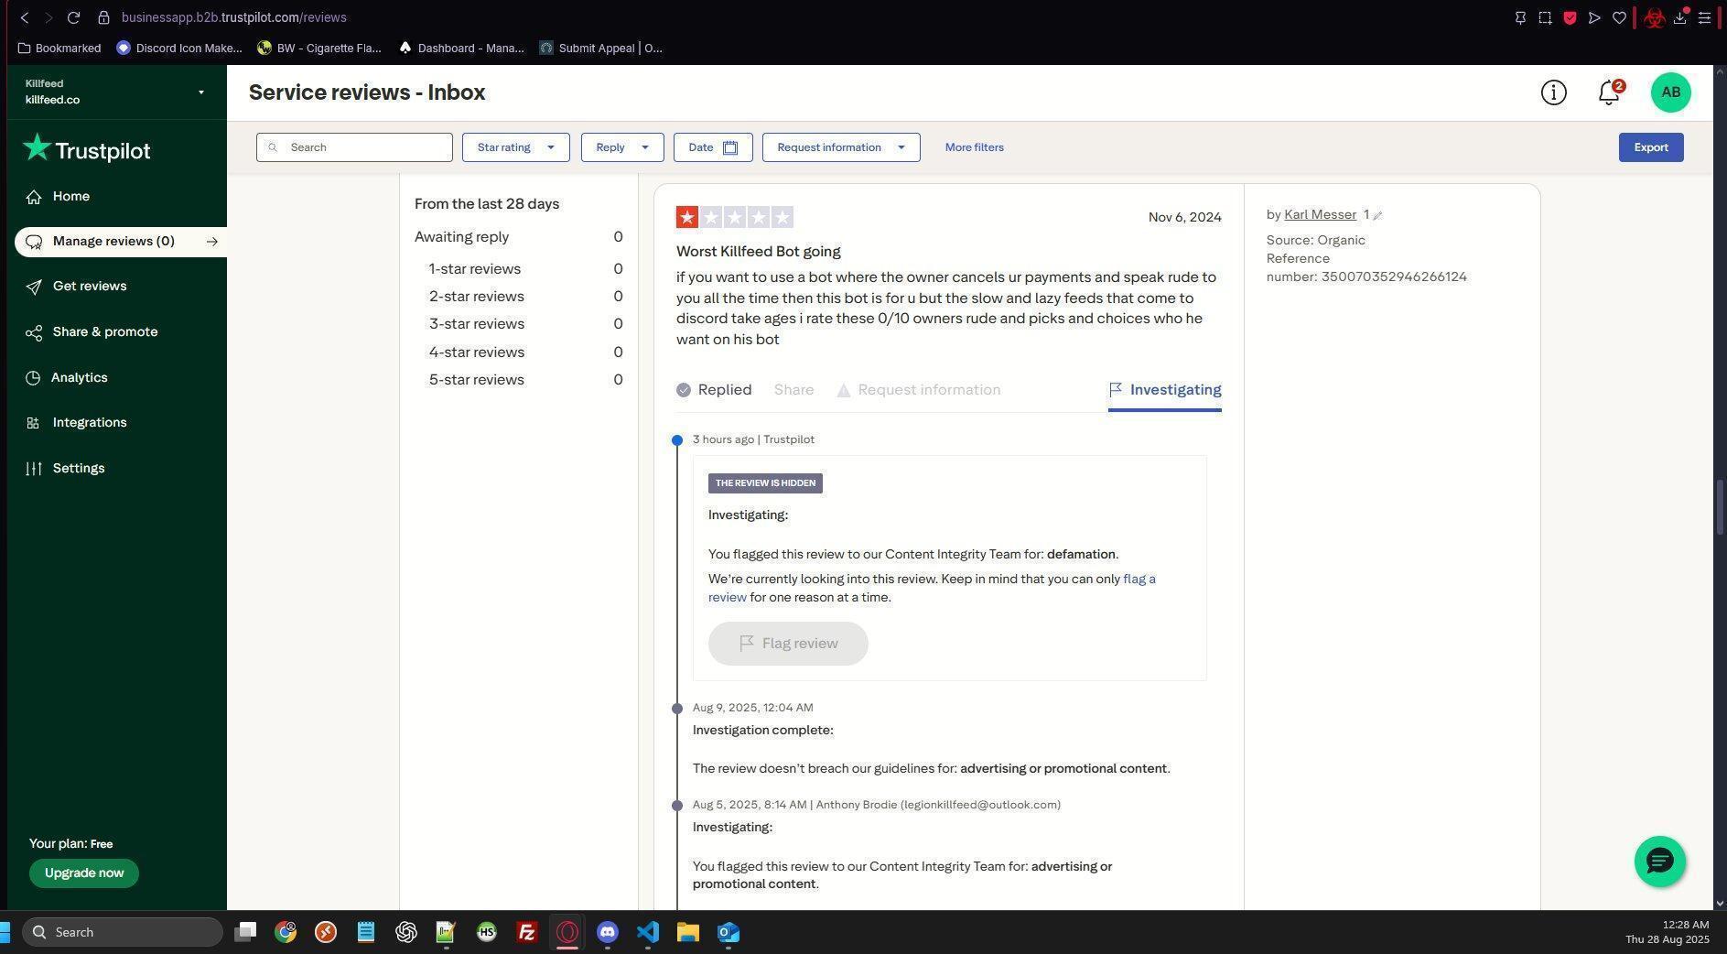Open Task View on the taskbar
1727x954 pixels.
(245, 932)
